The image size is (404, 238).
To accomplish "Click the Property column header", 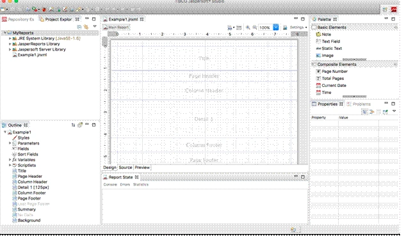I will point(324,118).
